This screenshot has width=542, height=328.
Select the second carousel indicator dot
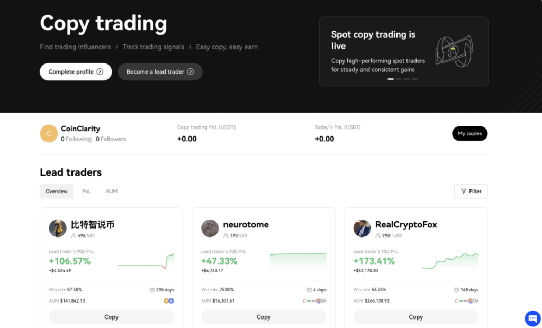point(399,78)
